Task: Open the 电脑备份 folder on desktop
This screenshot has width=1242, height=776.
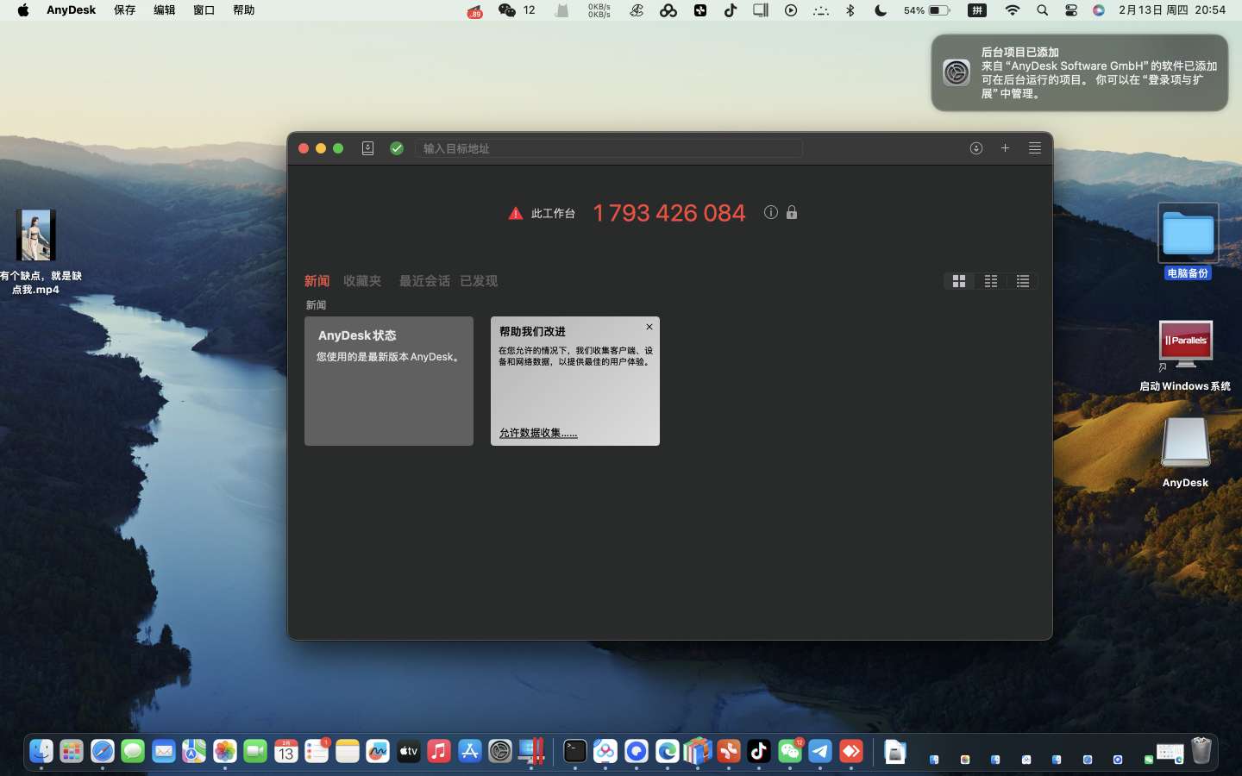Action: coord(1188,241)
